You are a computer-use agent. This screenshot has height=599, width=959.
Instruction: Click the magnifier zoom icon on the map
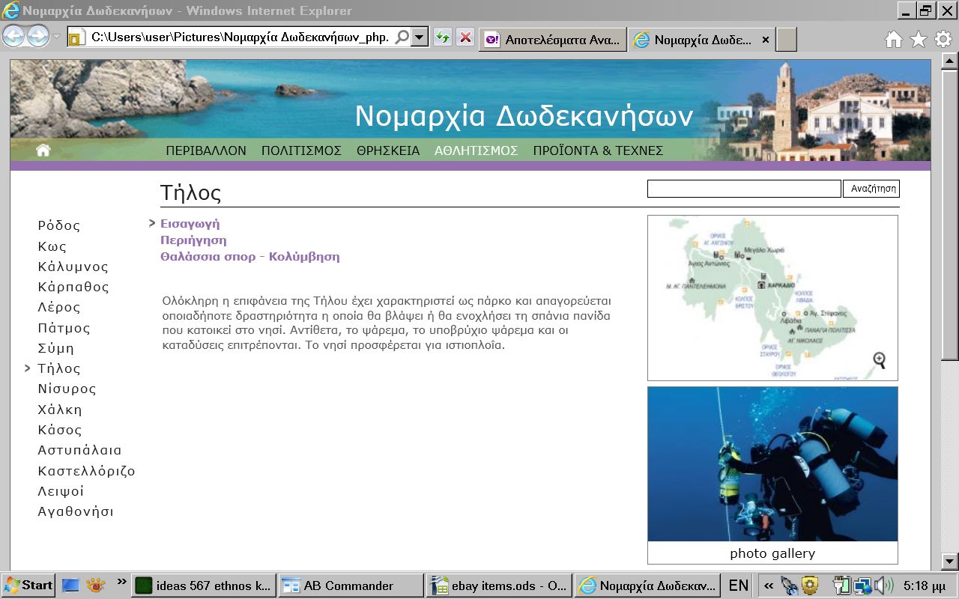click(x=880, y=360)
